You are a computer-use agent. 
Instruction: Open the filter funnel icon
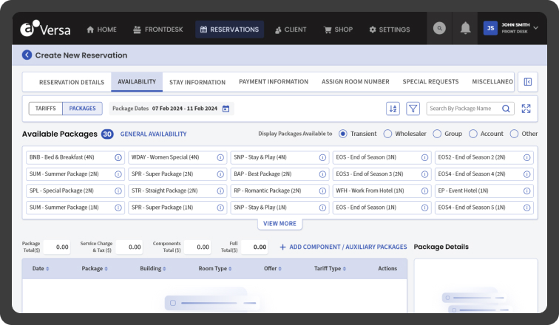pyautogui.click(x=413, y=109)
